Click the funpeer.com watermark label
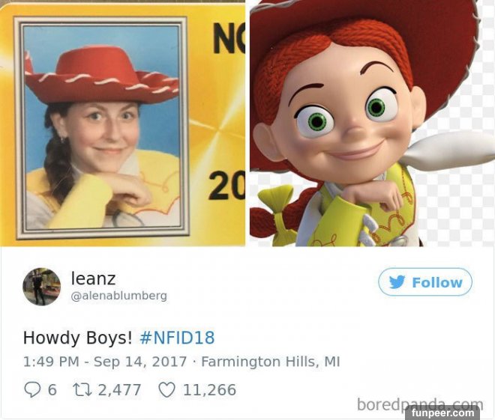Screen dimensions: 495x420 coord(441,413)
